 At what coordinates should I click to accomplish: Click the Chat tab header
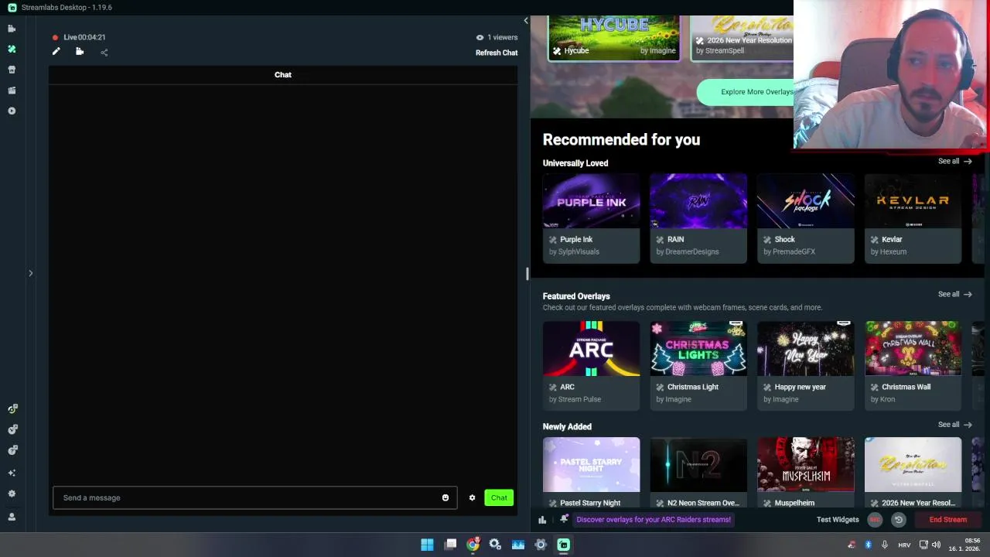pyautogui.click(x=283, y=75)
